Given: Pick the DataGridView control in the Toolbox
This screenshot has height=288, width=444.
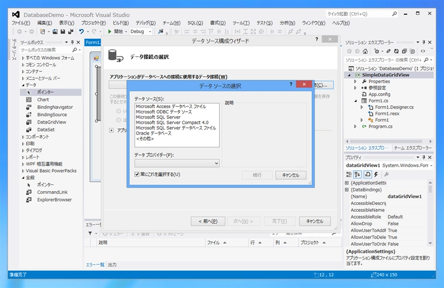Looking at the screenshot, I should [52, 122].
